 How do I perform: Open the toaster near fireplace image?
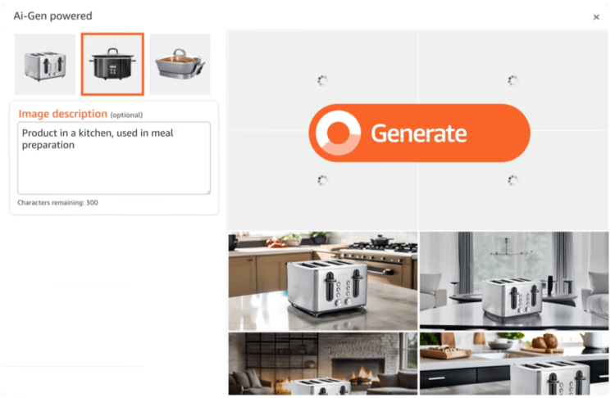click(323, 364)
